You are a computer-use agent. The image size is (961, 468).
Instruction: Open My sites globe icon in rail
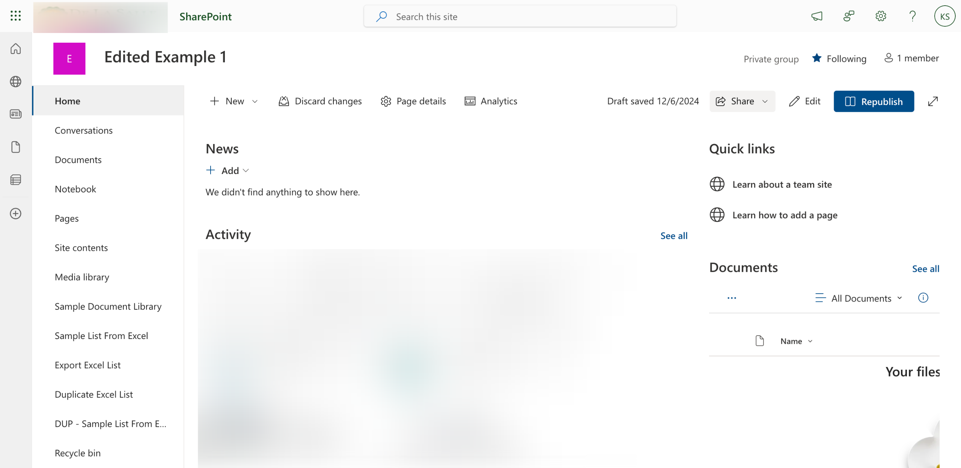pos(15,81)
